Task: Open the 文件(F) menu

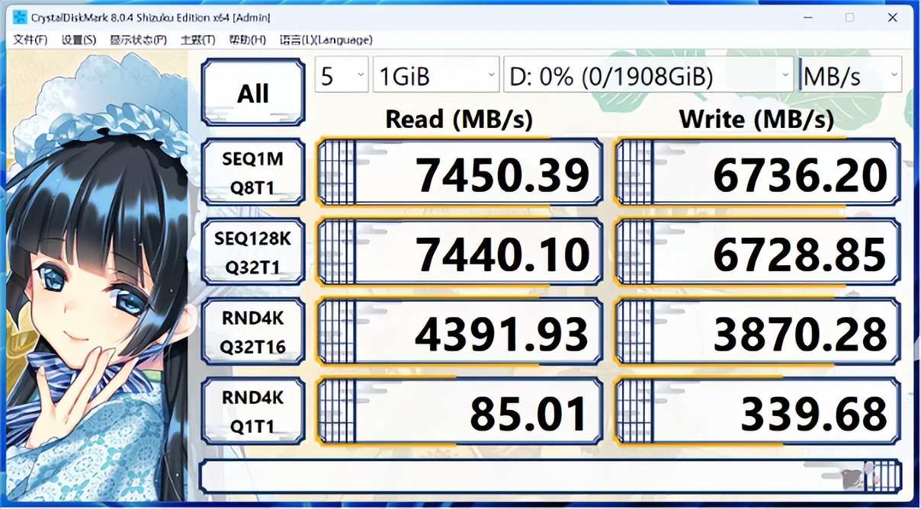Action: click(x=30, y=40)
